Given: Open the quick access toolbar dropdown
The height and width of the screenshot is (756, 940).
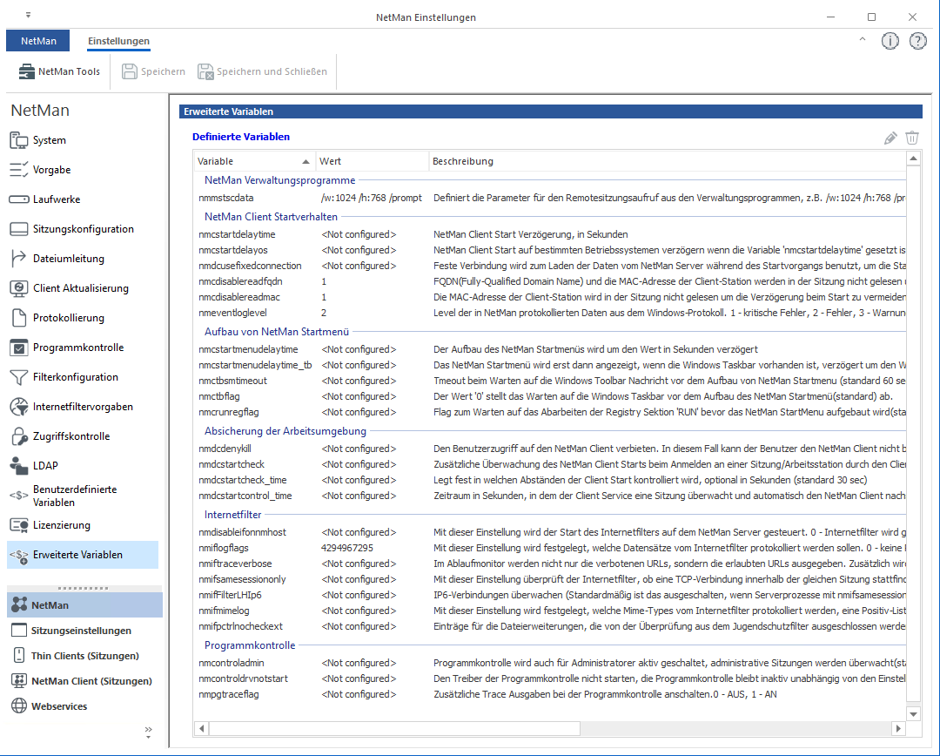Looking at the screenshot, I should click(28, 16).
